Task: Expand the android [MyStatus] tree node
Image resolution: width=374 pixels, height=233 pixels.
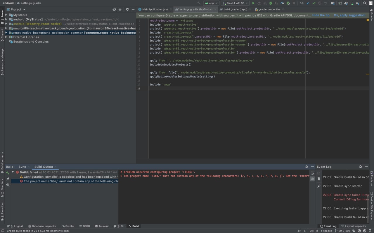Action: click(6, 19)
